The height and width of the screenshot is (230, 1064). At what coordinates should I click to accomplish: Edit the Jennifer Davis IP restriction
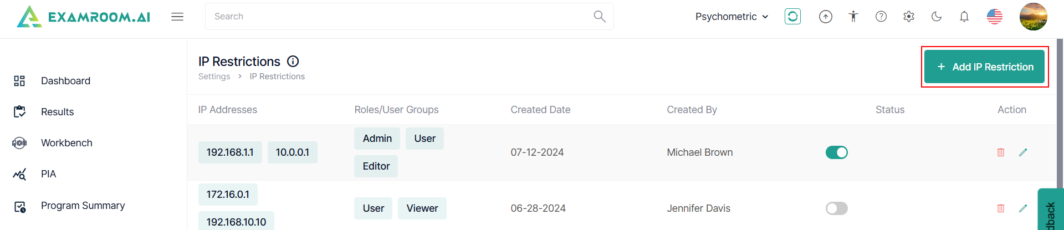[x=1023, y=208]
